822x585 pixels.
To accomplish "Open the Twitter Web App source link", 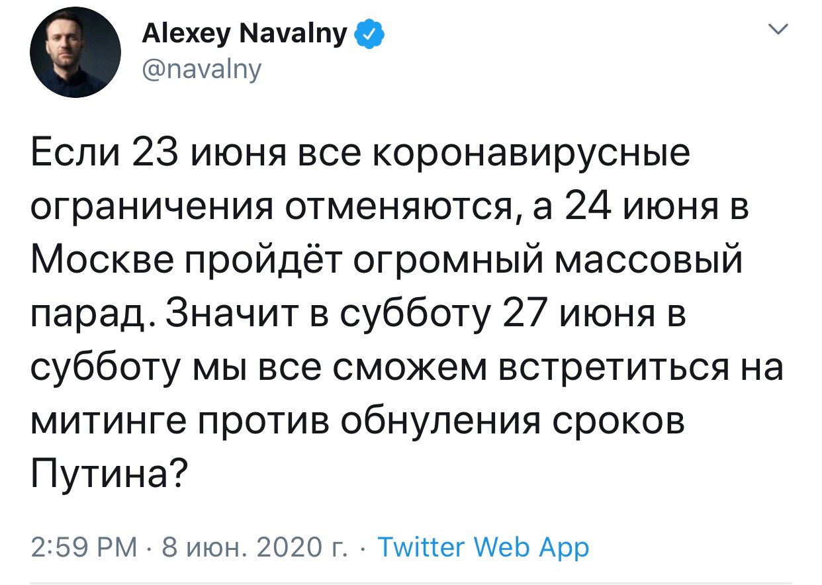I will [x=483, y=547].
